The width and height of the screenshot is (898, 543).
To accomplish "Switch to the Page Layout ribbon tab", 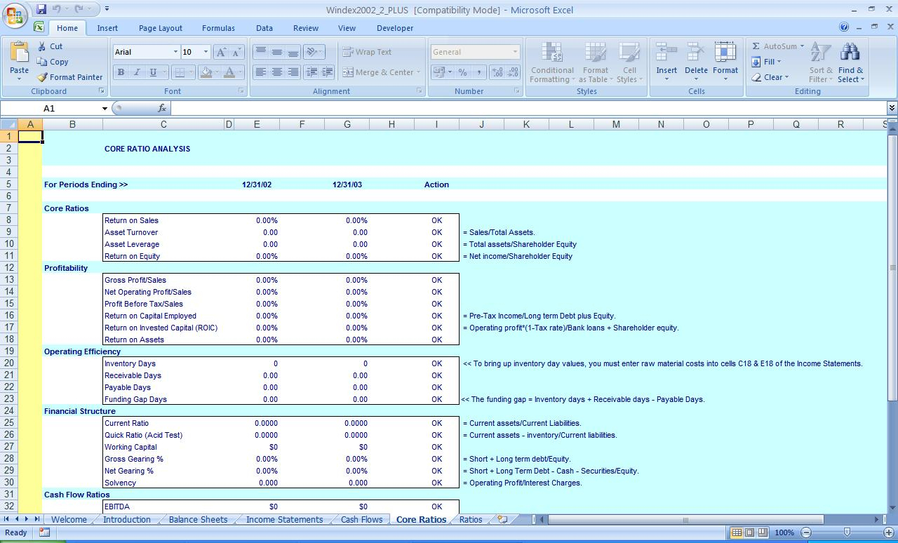I will [x=160, y=28].
